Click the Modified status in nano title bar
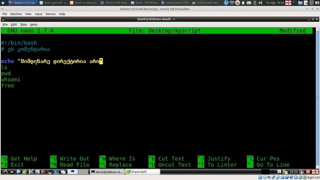 tap(292, 30)
